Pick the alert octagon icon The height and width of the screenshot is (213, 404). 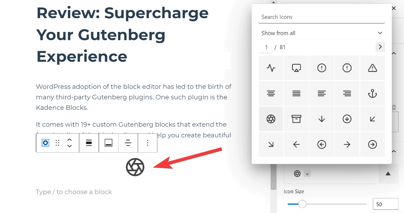(x=347, y=68)
